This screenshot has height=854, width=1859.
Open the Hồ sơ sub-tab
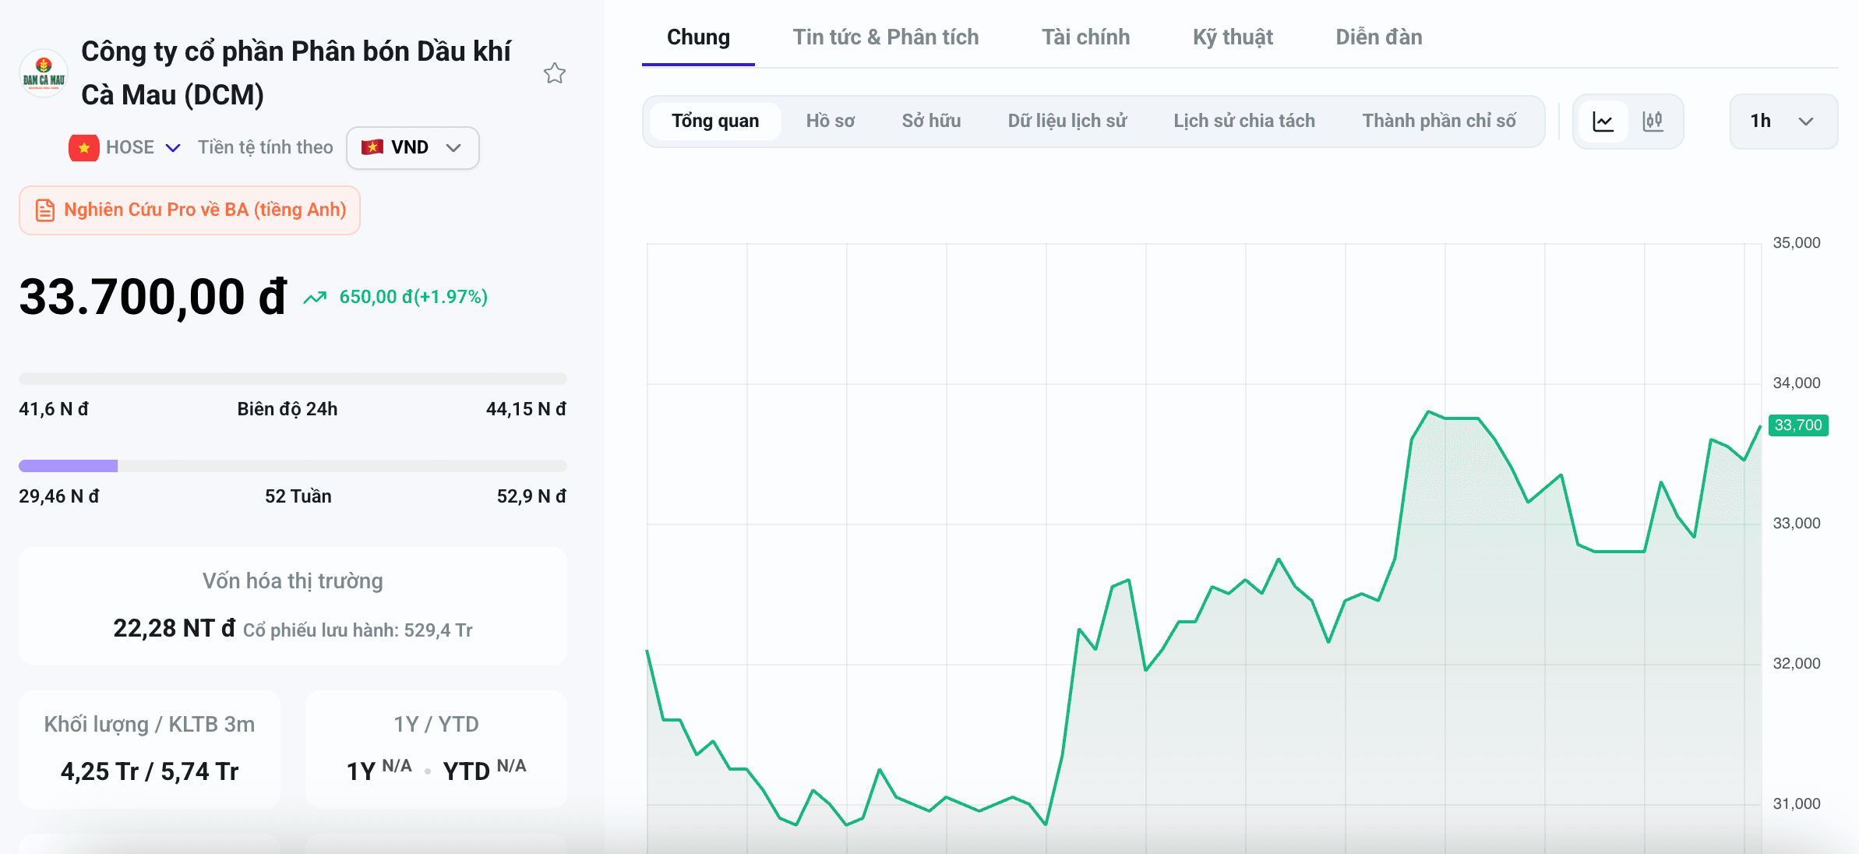[831, 121]
